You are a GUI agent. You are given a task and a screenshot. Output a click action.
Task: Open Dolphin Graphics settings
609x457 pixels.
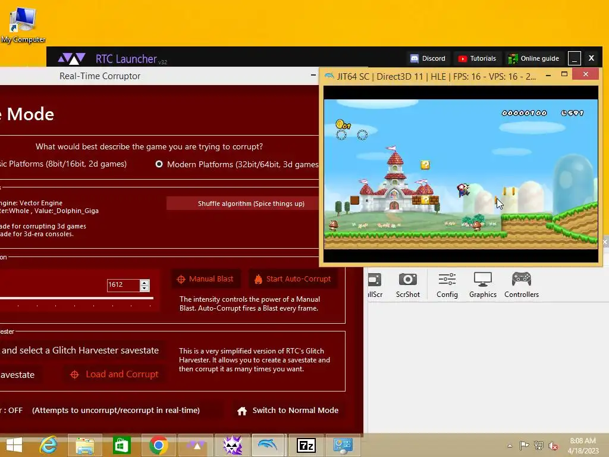483,285
